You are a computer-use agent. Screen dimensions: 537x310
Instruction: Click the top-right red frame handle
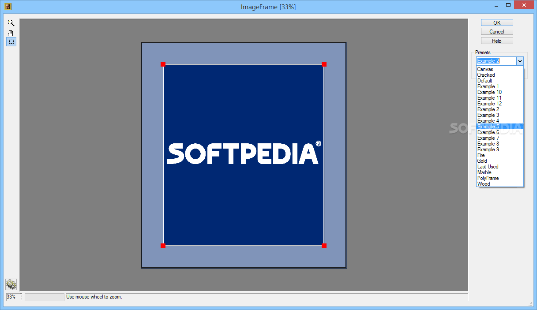pyautogui.click(x=324, y=64)
